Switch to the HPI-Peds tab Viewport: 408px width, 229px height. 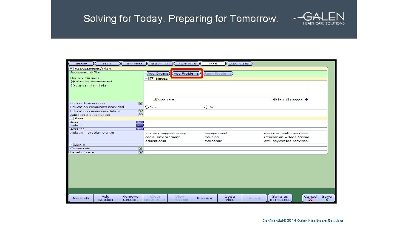pos(134,64)
